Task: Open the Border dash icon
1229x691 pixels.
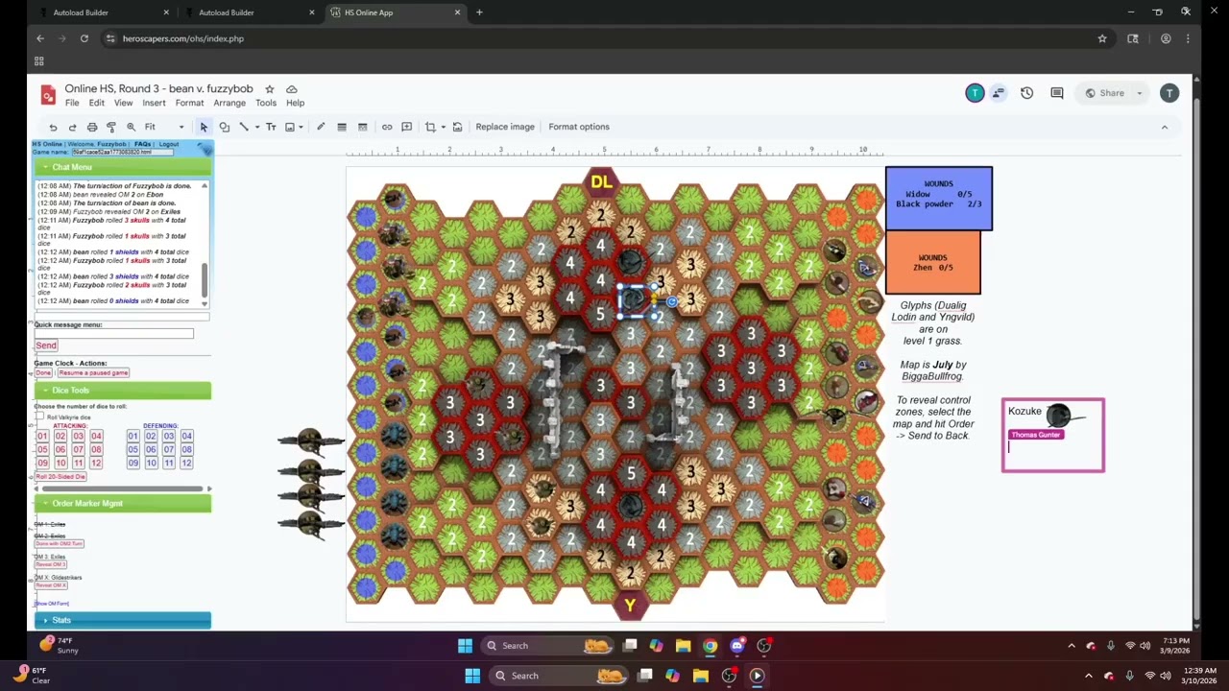Action: (362, 127)
